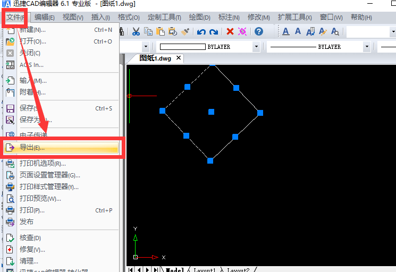This screenshot has width=396, height=272.
Task: Choose 页面设置管理器(G)... menu entry
Action: pyautogui.click(x=61, y=175)
